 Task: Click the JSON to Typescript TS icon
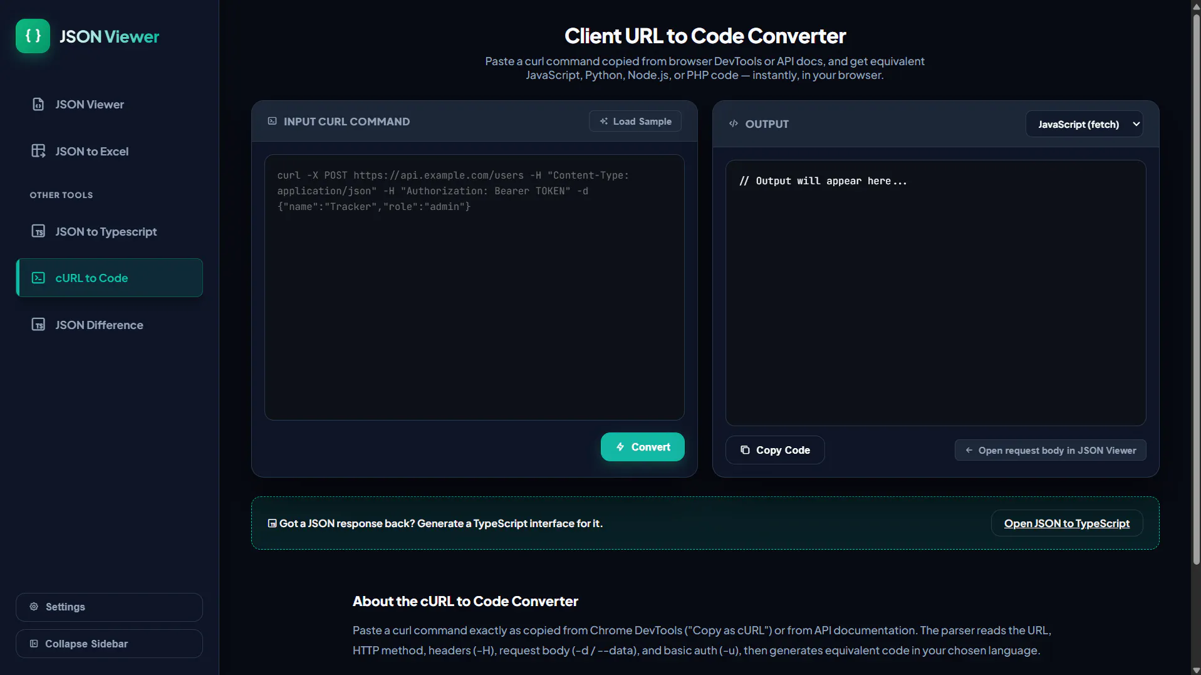[38, 231]
